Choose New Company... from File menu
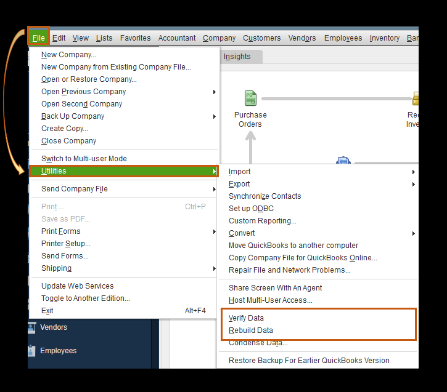Image resolution: width=447 pixels, height=392 pixels. point(124,55)
